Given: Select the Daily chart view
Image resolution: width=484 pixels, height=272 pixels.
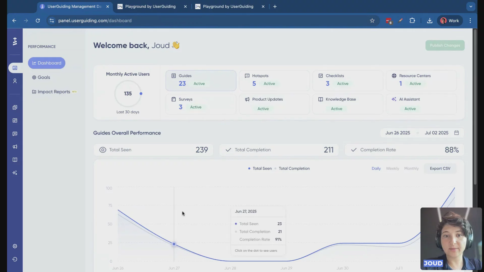Looking at the screenshot, I should (376, 168).
